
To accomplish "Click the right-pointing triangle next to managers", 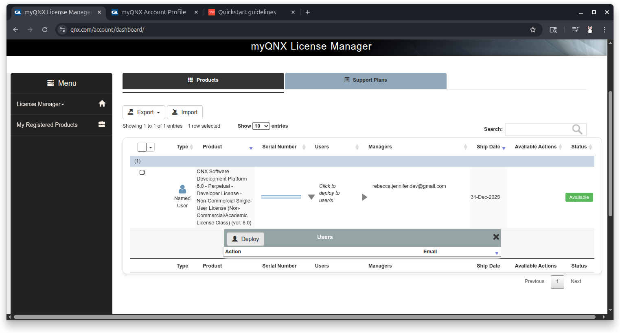I will pyautogui.click(x=364, y=197).
